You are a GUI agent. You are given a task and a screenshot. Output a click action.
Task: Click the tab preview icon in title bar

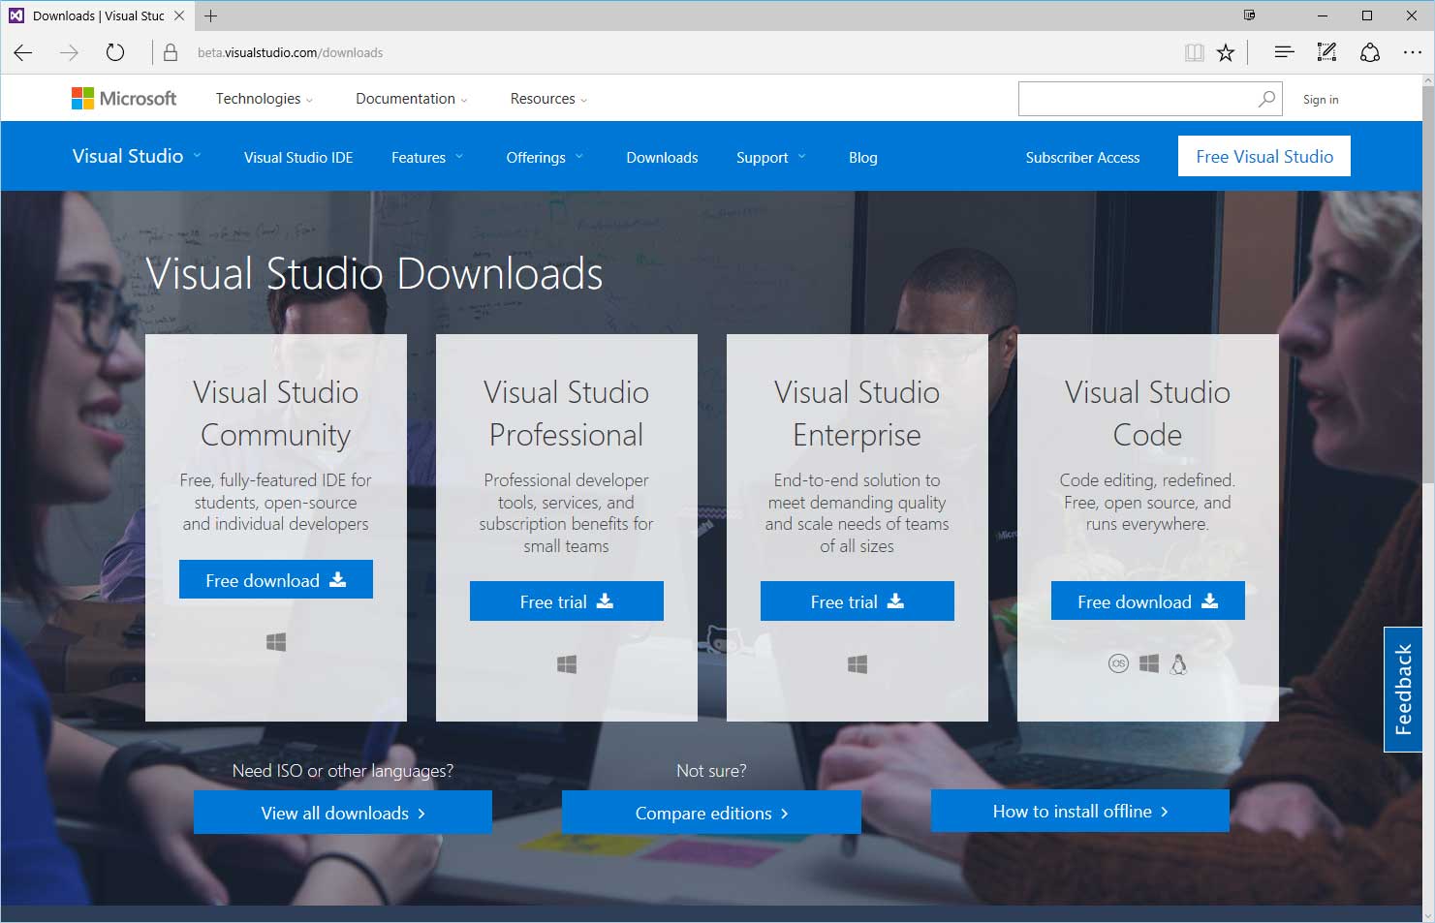[x=1250, y=15]
